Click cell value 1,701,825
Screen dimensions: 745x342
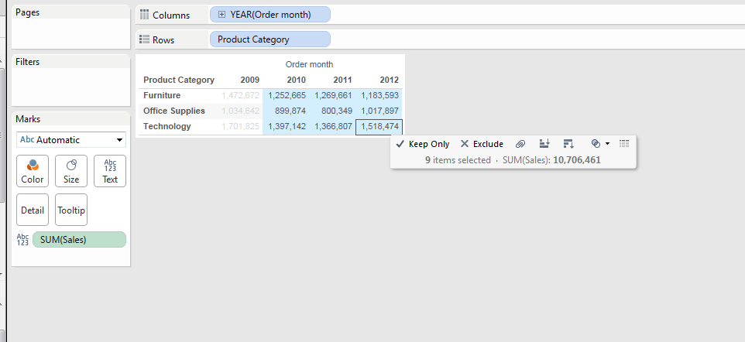click(240, 126)
